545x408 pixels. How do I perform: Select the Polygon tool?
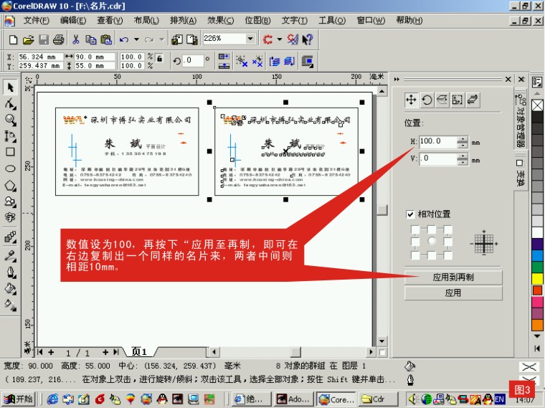coord(11,185)
